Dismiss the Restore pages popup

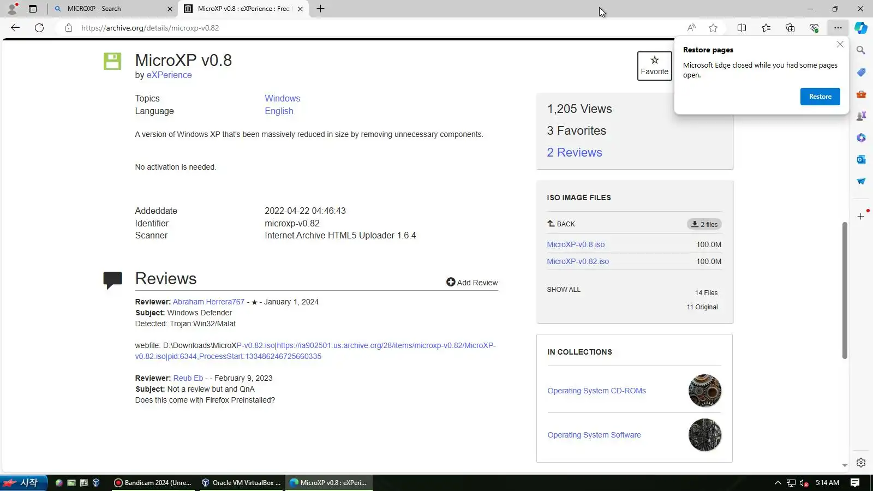pyautogui.click(x=840, y=44)
